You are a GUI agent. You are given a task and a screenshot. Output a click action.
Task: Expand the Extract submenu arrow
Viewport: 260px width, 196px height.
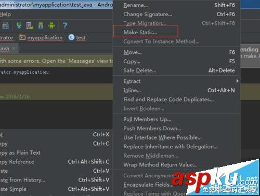click(237, 81)
